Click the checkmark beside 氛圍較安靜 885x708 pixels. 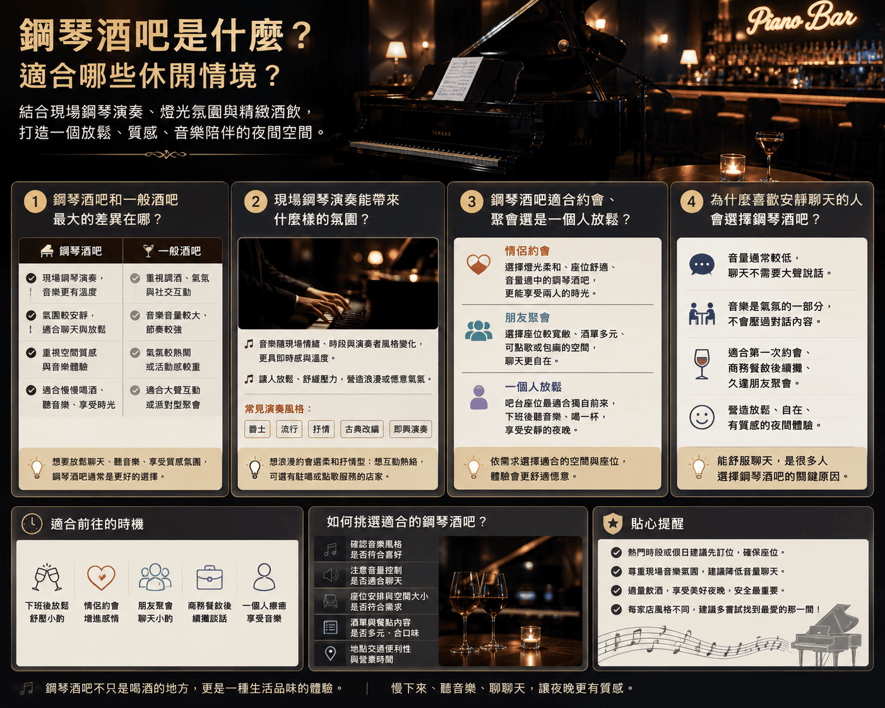[x=31, y=316]
